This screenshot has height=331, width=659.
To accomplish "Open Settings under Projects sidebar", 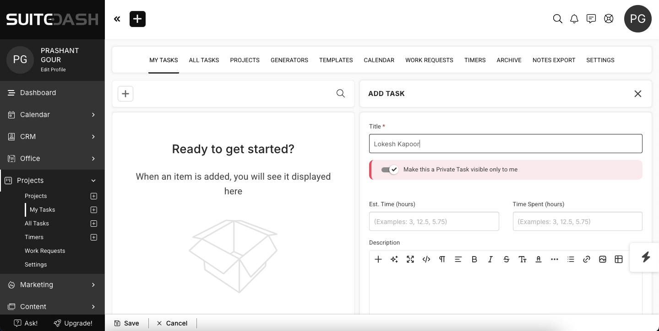I will (36, 265).
